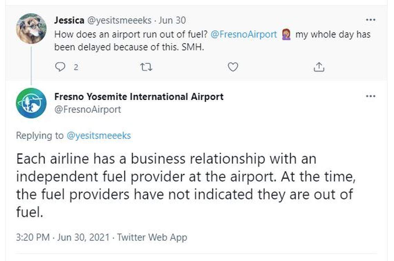Click the Reply icon on Jessica's tweet
Image resolution: width=394 pixels, height=261 pixels.
60,66
